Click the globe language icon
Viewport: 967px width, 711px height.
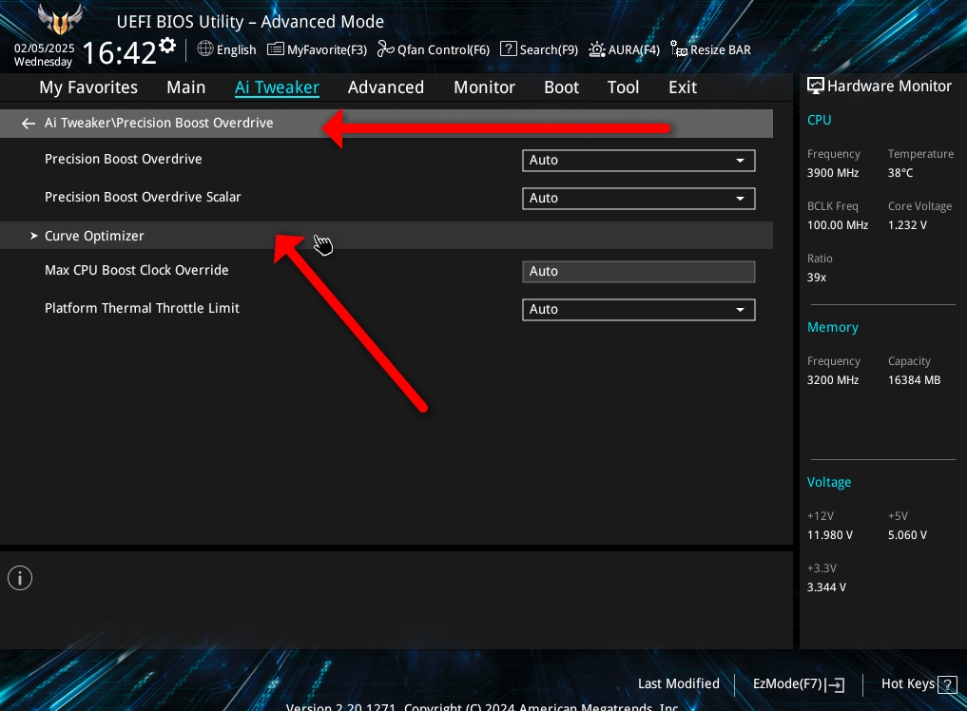pos(205,48)
